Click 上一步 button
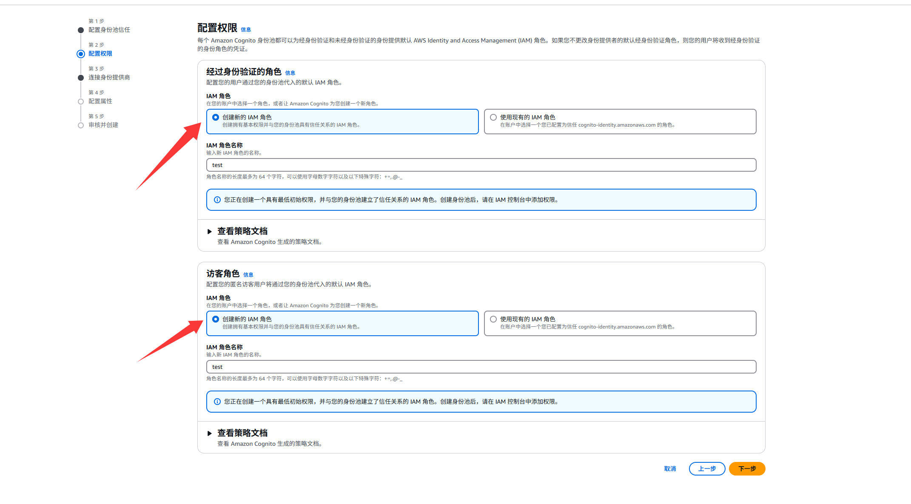The image size is (911, 504). pos(707,469)
